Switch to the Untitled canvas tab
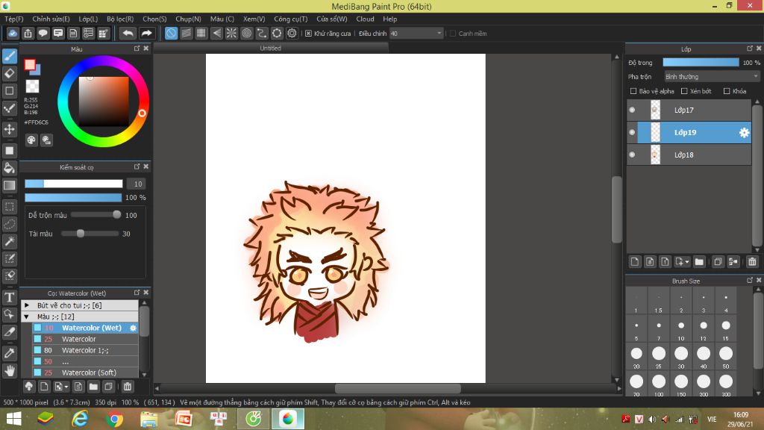The height and width of the screenshot is (430, 764). (x=270, y=48)
